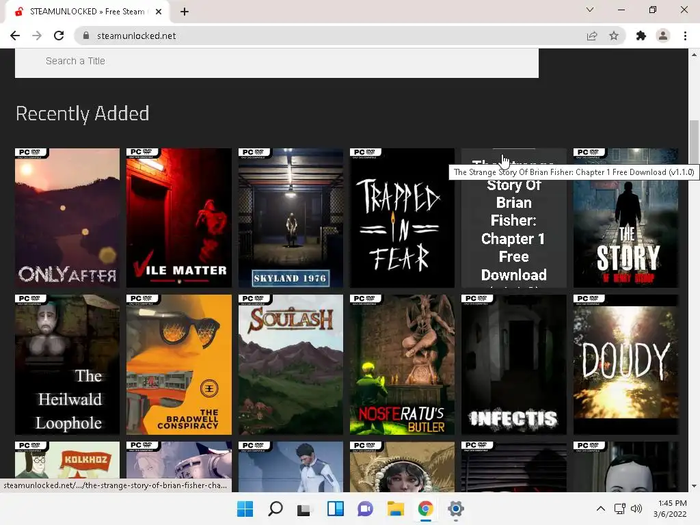
Task: Open The Heilwald Loophole game cover
Action: 68,364
